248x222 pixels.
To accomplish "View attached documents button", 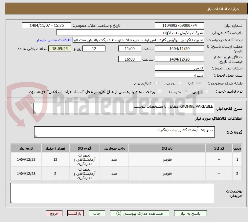I will (x=140, y=213).
